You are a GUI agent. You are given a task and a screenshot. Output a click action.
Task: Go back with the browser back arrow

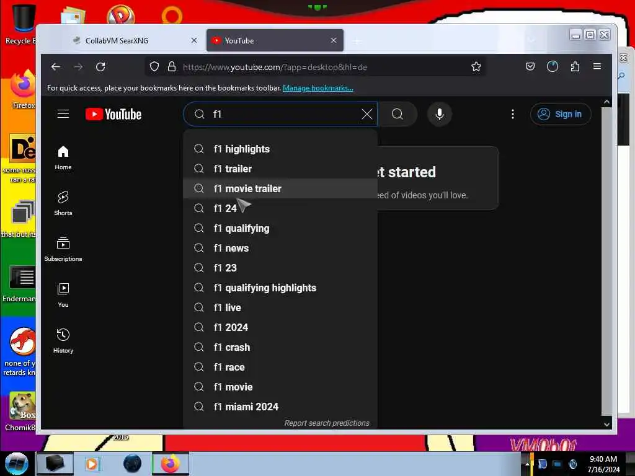pos(56,67)
